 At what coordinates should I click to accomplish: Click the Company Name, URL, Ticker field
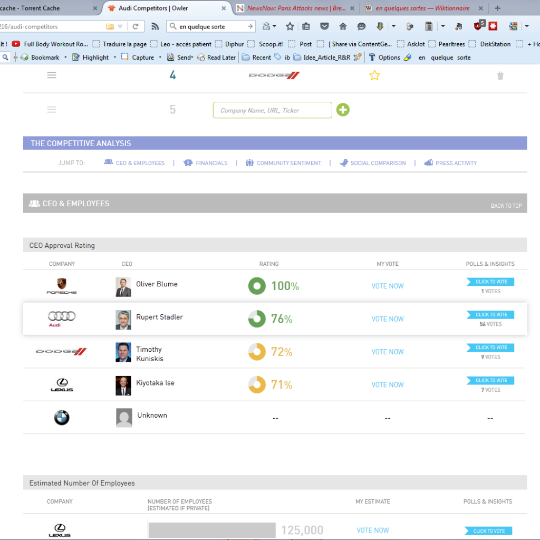click(x=272, y=110)
